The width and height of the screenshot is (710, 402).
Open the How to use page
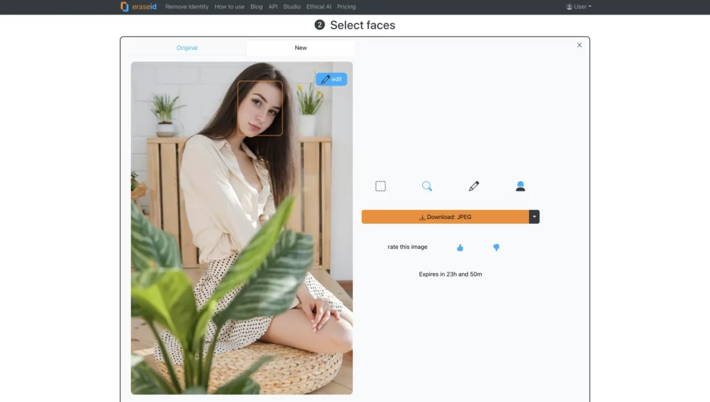(230, 7)
